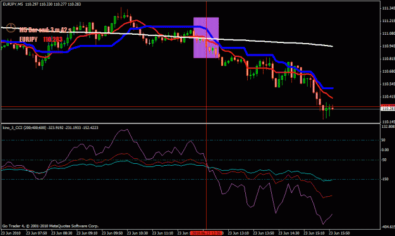Click the EURJPY 110.283 price label
Viewport: 395px width, 236px height.
coord(41,39)
